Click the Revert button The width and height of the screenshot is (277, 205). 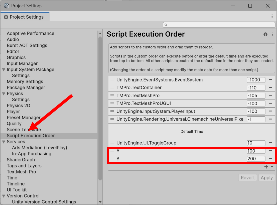pos(248,178)
